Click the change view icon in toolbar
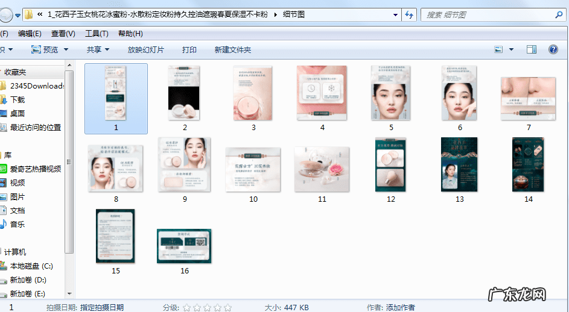This screenshot has width=569, height=312. click(x=499, y=49)
